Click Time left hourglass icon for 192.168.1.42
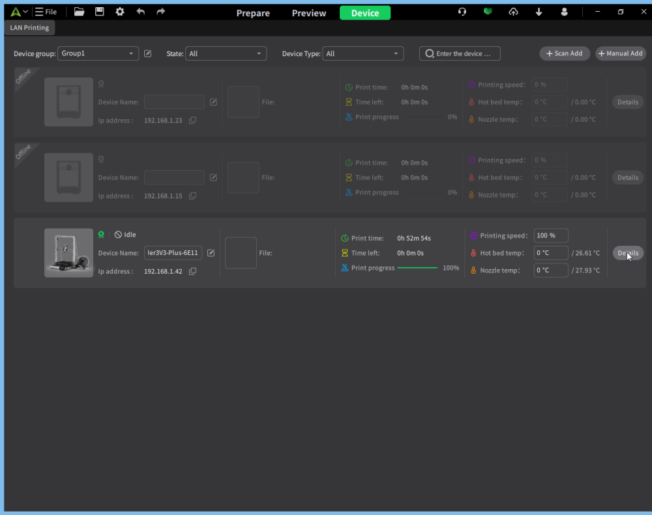This screenshot has width=652, height=515. pyautogui.click(x=345, y=253)
